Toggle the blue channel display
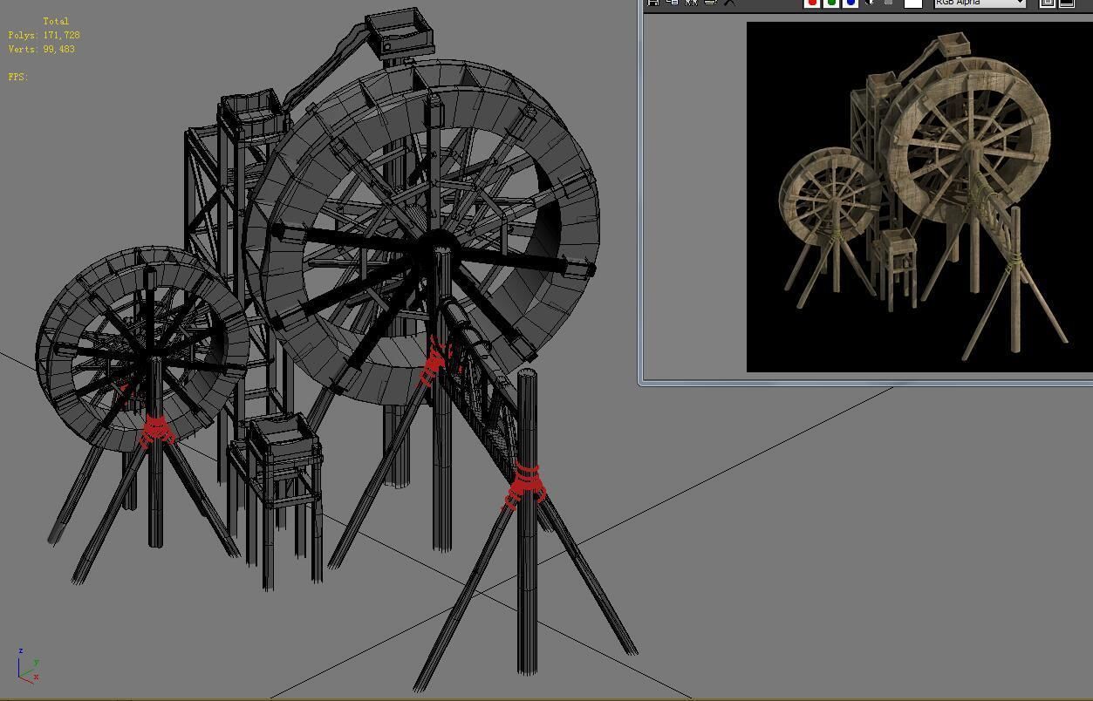This screenshot has height=701, width=1093. tap(850, 3)
